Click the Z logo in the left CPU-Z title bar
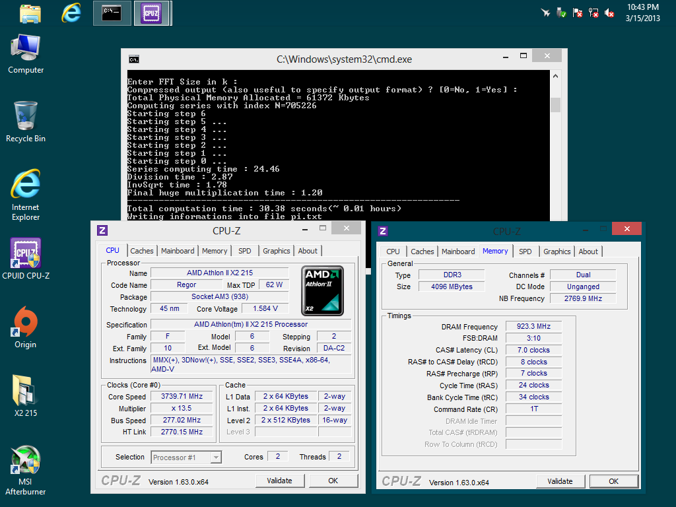 (x=102, y=230)
